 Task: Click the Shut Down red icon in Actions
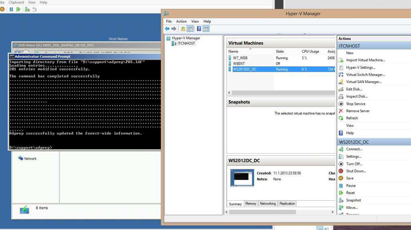pyautogui.click(x=341, y=171)
